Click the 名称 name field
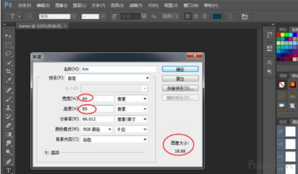Screen dimensions: 298x174 click(x=119, y=69)
